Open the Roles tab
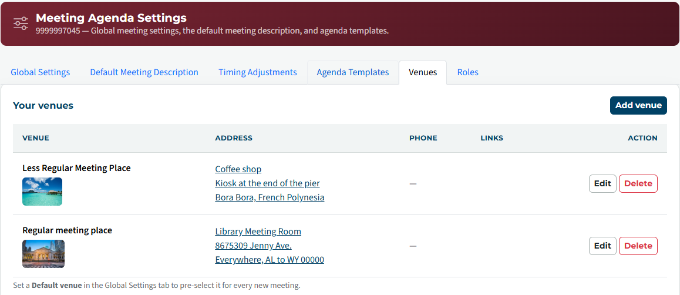Viewport: 680px width, 295px height. [467, 72]
